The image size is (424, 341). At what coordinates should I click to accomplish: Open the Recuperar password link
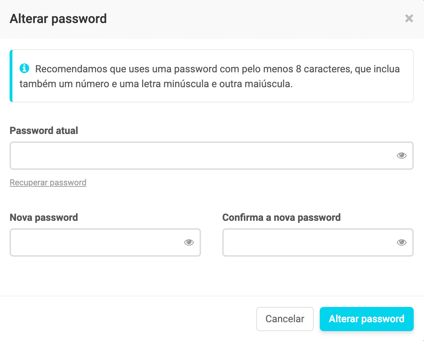48,183
